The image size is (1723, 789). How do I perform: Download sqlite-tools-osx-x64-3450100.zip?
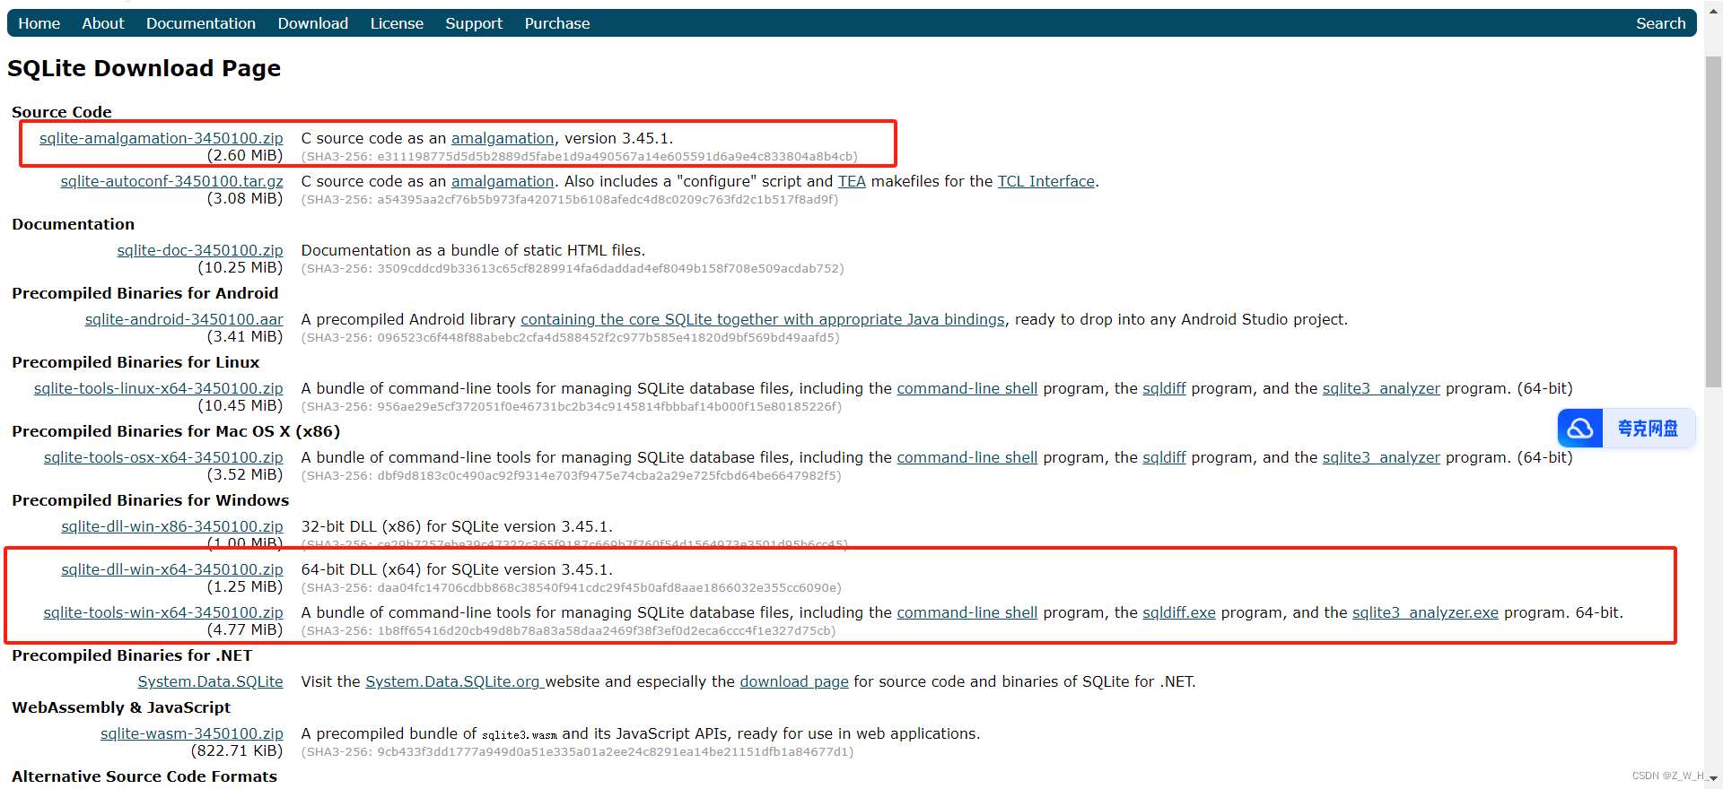(163, 457)
